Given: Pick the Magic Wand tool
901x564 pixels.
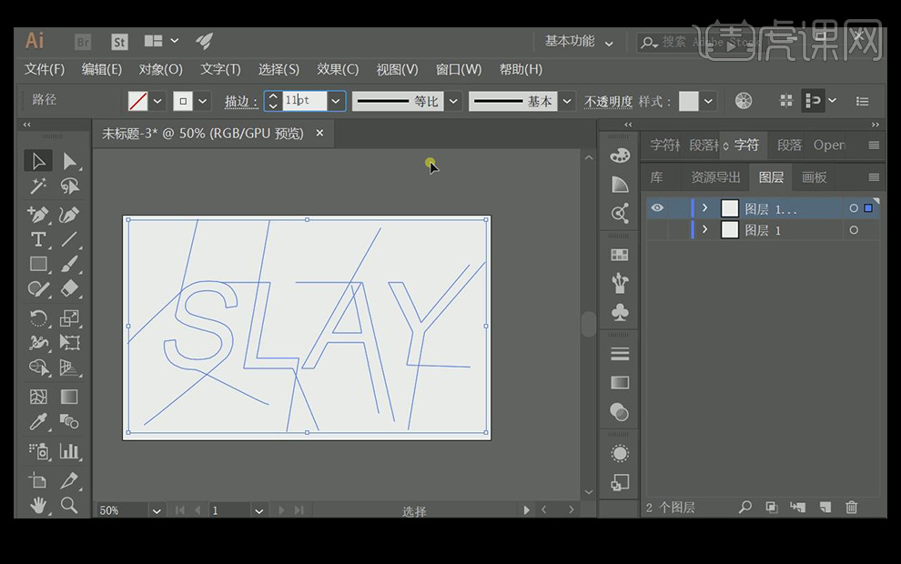Looking at the screenshot, I should click(x=37, y=186).
